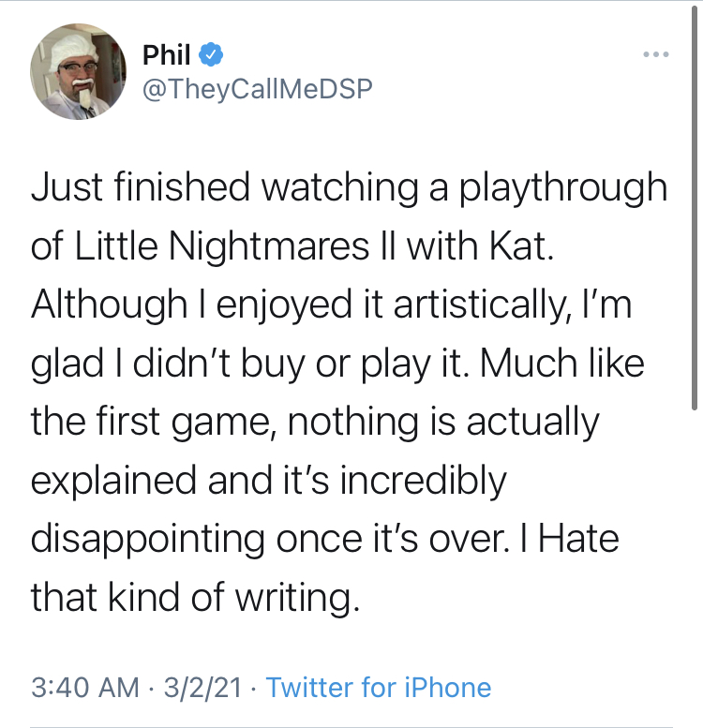Click the word playthrough in the tweet

pos(563,187)
